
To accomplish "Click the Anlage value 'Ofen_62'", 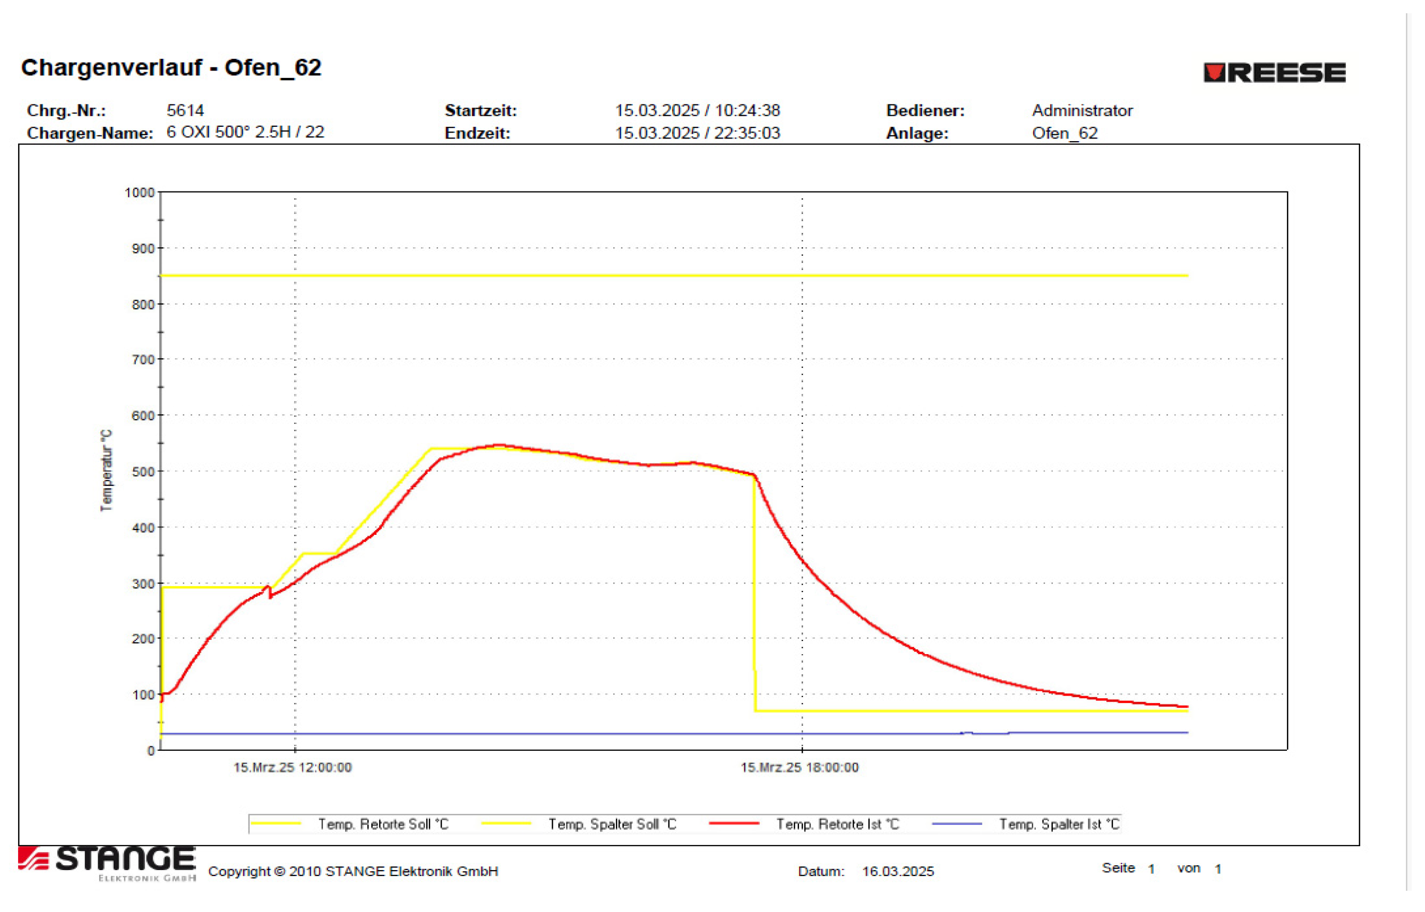I will pyautogui.click(x=1064, y=133).
